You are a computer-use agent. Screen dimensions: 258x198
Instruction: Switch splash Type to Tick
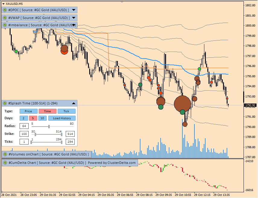66,111
